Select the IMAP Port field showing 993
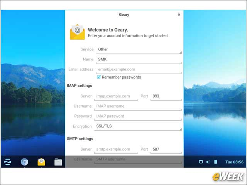Screen dimensions: 247x185 click(166, 96)
